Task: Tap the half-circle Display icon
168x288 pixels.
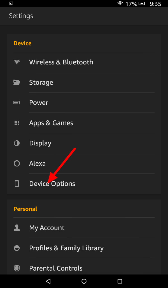Action: coord(17,143)
